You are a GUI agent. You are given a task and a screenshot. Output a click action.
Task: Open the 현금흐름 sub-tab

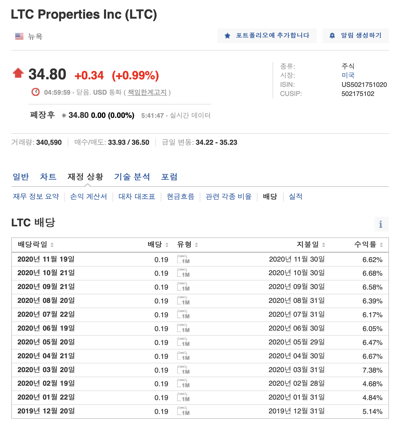[181, 196]
